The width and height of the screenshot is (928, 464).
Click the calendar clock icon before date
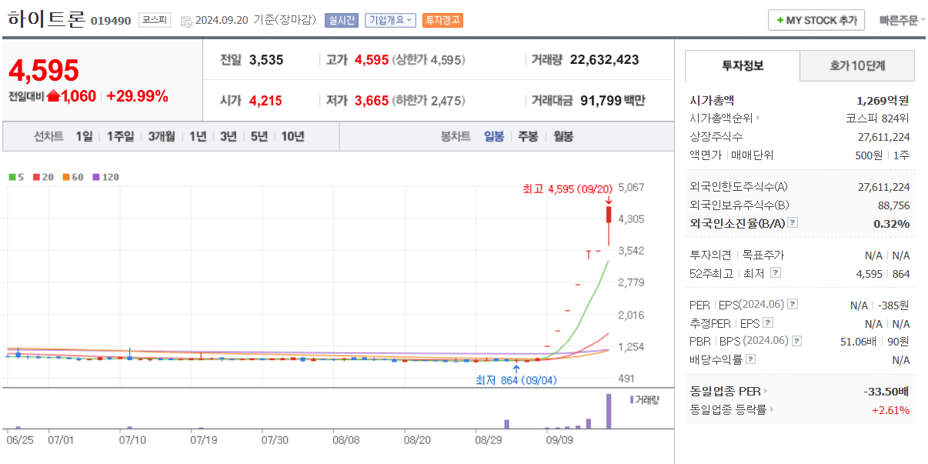(186, 21)
